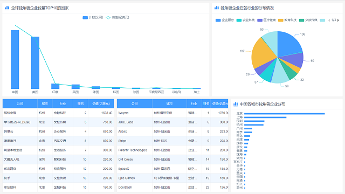Sort the left table by the 城市 header
This screenshot has width=345, height=194.
[x=45, y=103]
